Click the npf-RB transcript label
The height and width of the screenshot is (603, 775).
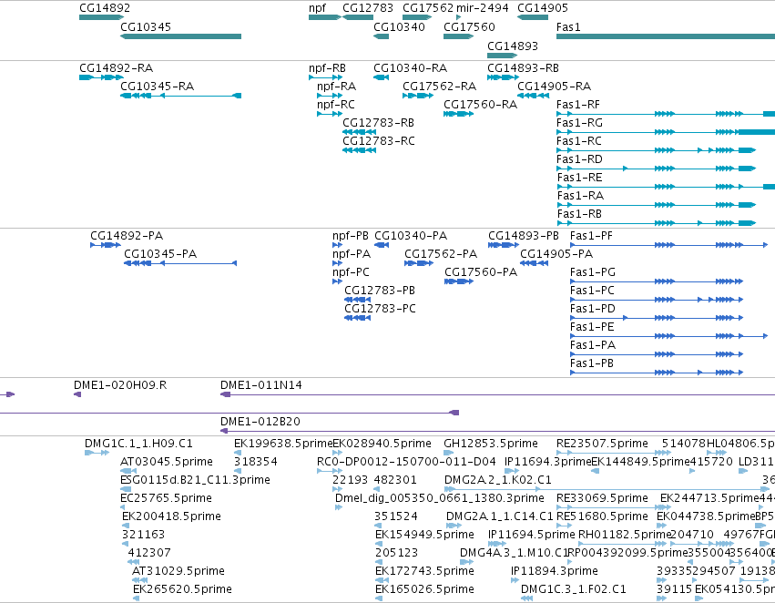[x=327, y=67]
